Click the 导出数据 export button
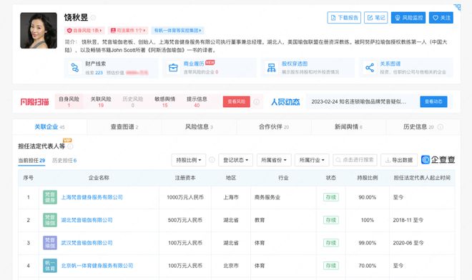This screenshot has height=280, width=472. point(399,160)
